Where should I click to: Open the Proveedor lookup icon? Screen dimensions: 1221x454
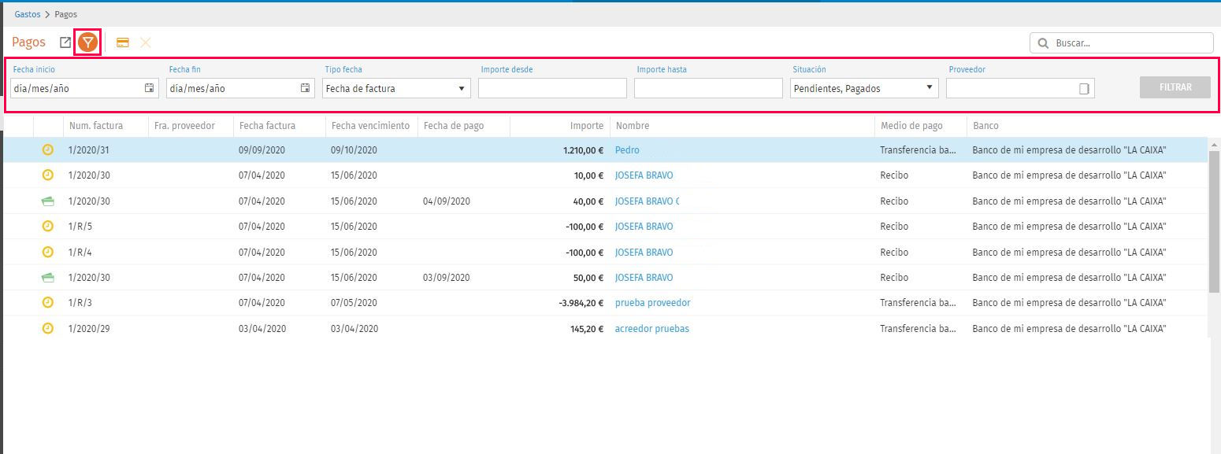(x=1084, y=89)
